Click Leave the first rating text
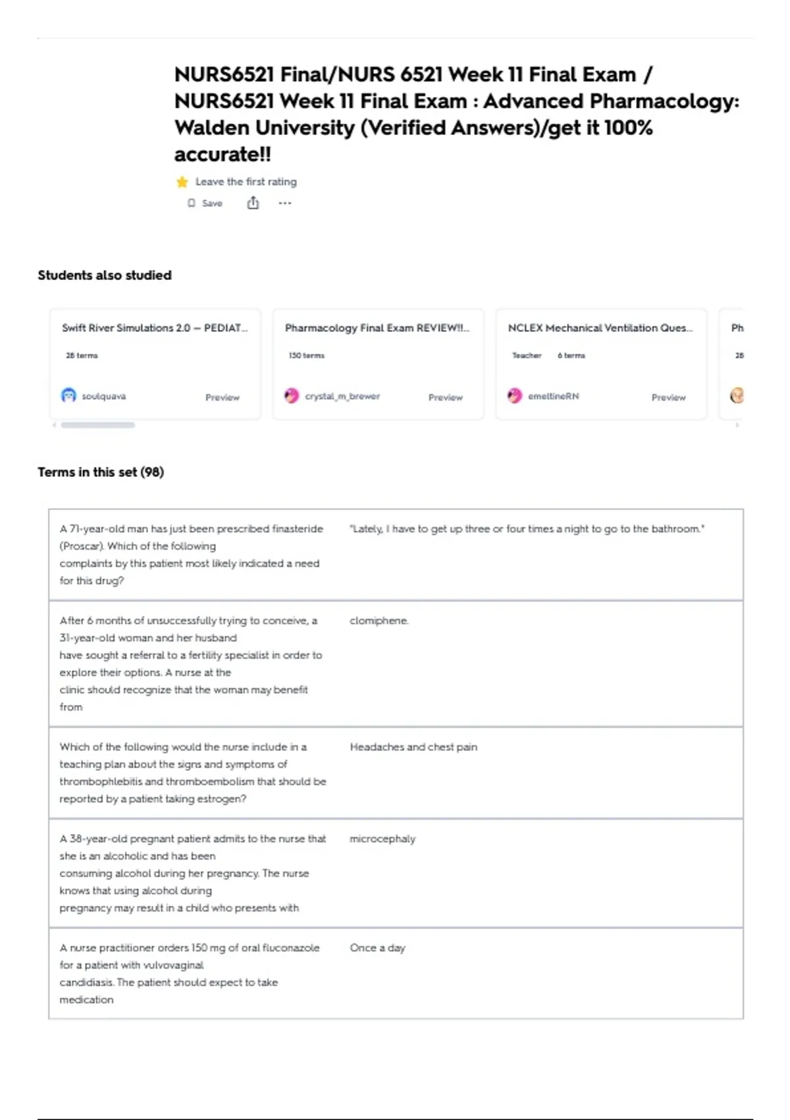 [246, 182]
